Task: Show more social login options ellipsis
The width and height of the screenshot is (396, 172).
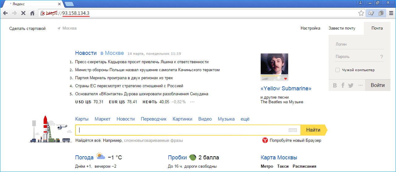Action: click(x=360, y=85)
